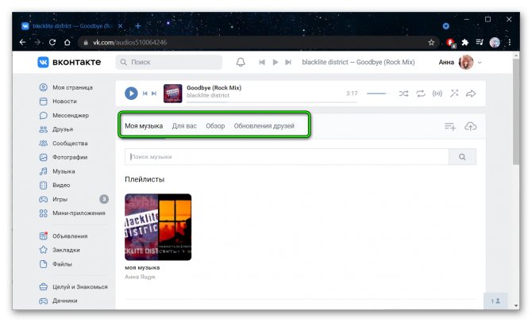The height and width of the screenshot is (322, 532).
Task: Open Фотографии in sidebar
Action: click(64, 157)
